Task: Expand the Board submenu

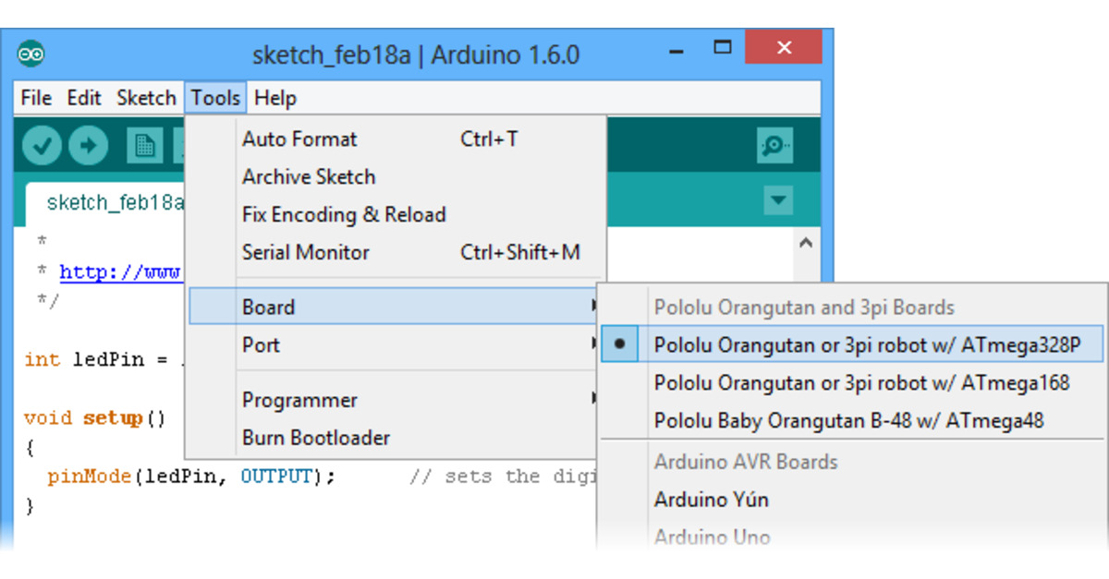Action: (x=270, y=306)
